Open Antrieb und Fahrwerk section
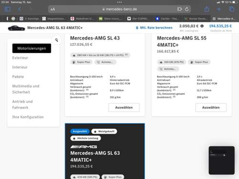 (x=22, y=105)
